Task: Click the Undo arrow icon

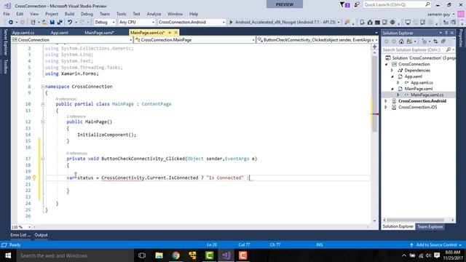Action: click(x=70, y=23)
